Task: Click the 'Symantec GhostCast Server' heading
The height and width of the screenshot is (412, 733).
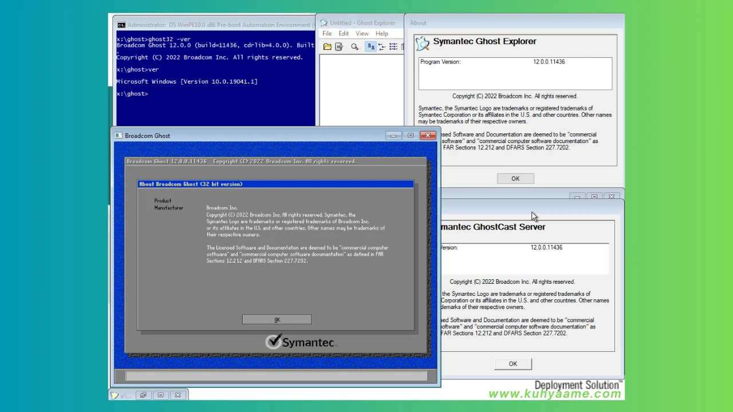Action: tap(492, 227)
